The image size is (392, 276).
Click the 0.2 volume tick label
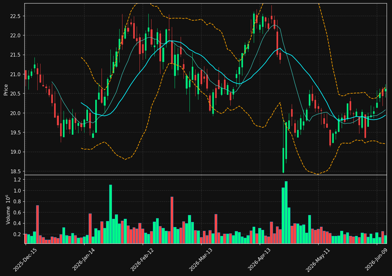[17, 234]
